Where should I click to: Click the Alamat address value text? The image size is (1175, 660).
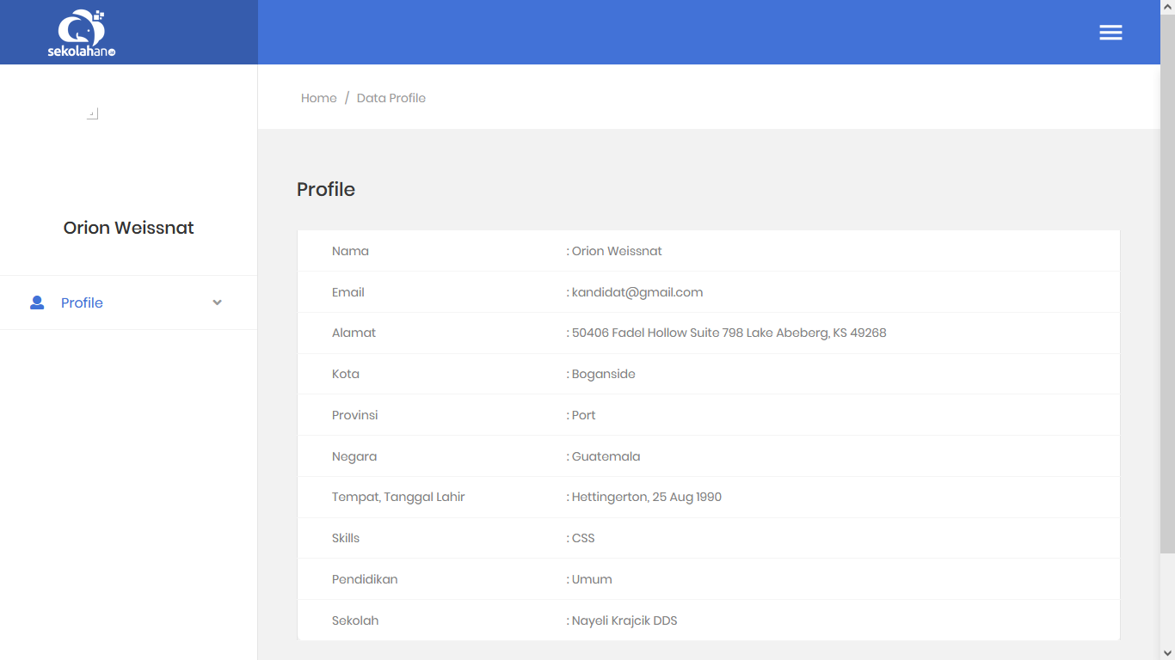pyautogui.click(x=729, y=333)
